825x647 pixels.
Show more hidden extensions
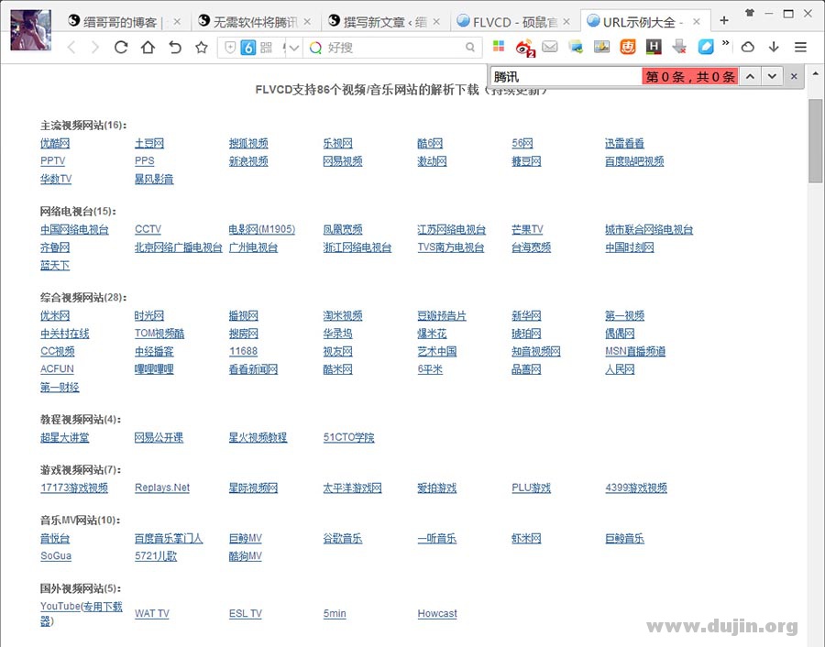pyautogui.click(x=726, y=42)
